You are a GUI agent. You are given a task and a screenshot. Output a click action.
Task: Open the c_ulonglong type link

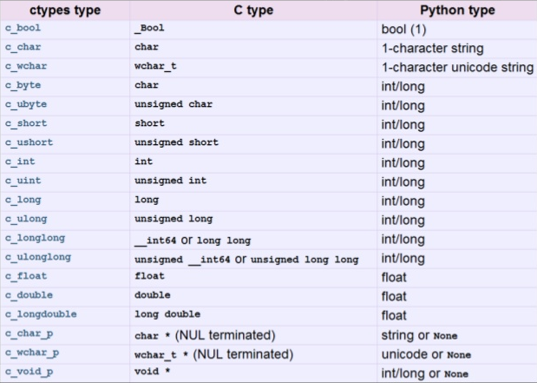point(38,258)
